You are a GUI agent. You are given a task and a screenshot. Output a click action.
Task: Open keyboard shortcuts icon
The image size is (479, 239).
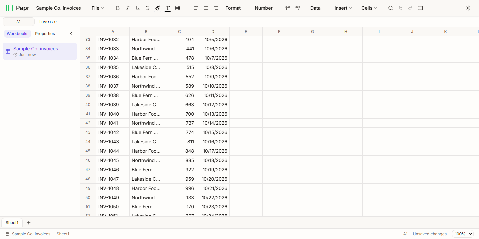click(420, 8)
